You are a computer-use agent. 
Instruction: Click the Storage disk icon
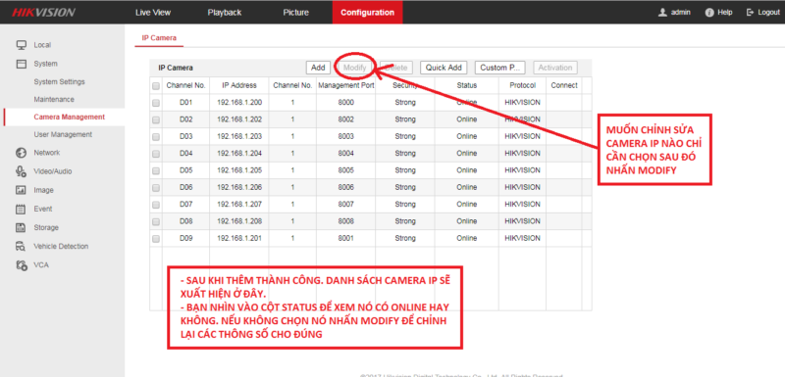point(21,228)
